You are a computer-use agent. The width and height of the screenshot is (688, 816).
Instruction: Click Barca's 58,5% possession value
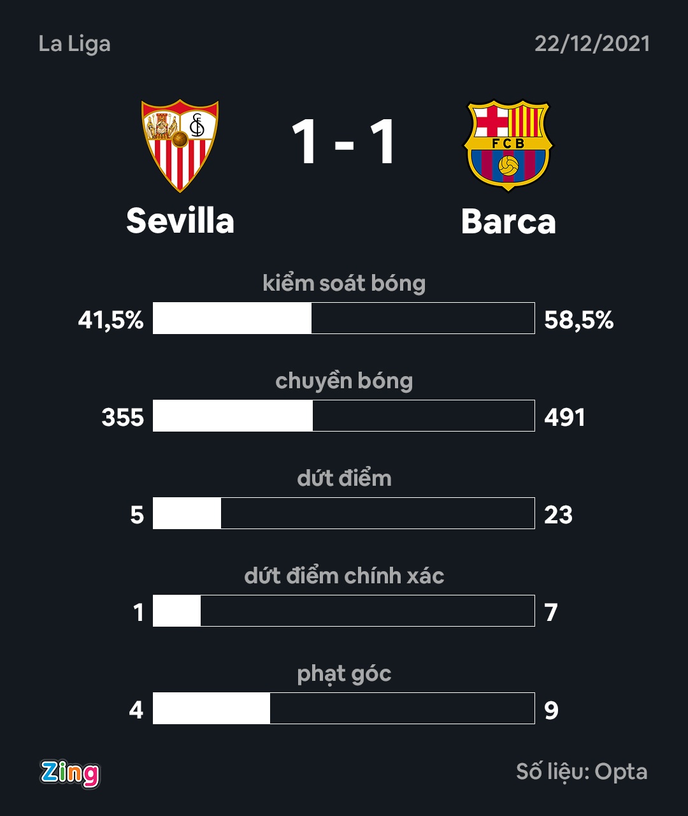coord(578,320)
